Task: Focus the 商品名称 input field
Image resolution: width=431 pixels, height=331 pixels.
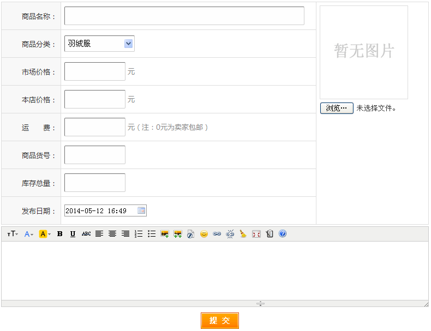Action: [184, 16]
